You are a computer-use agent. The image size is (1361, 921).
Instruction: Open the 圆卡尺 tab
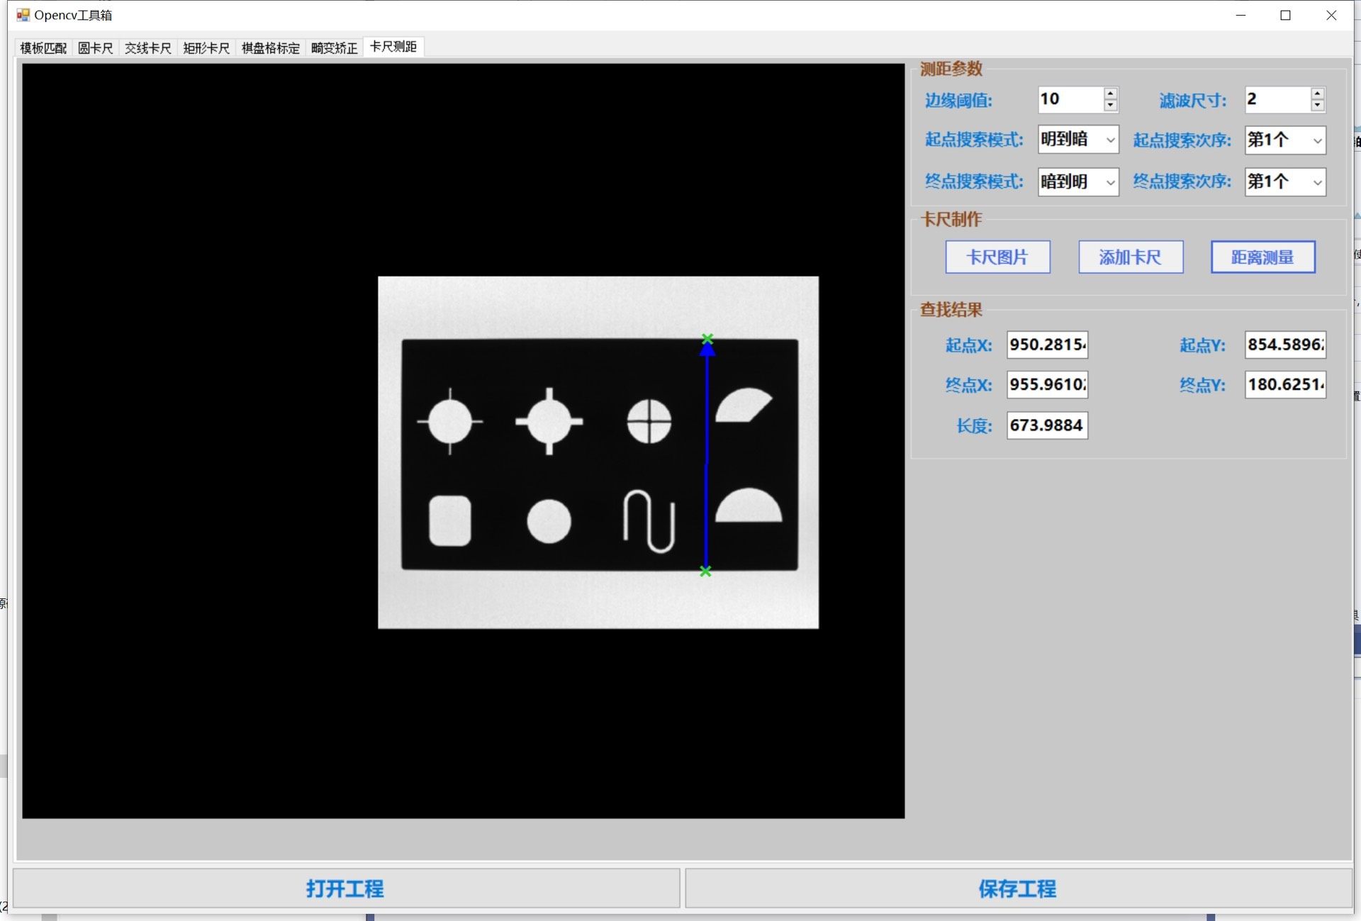click(96, 48)
